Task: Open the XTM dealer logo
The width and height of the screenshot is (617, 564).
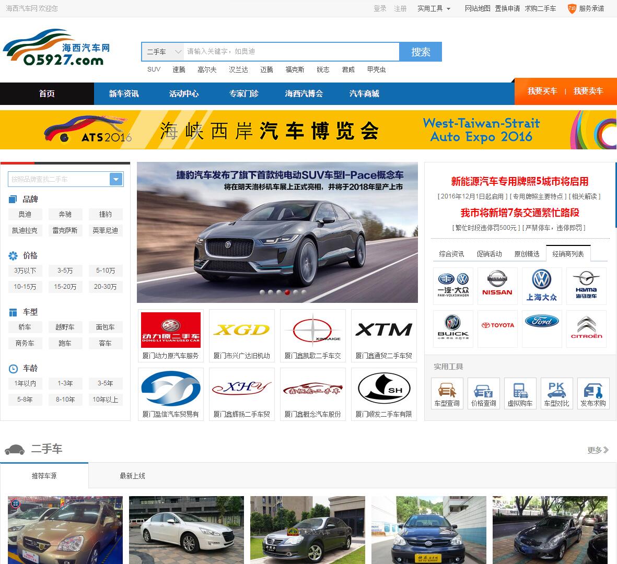Action: 383,330
